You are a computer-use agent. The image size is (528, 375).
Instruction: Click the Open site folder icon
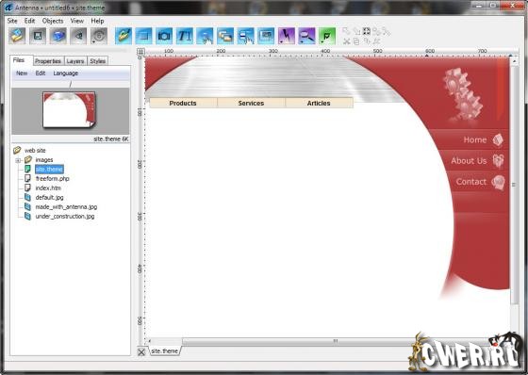[x=17, y=36]
